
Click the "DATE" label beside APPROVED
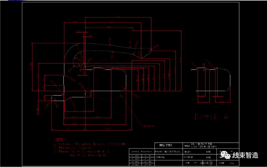(208, 157)
